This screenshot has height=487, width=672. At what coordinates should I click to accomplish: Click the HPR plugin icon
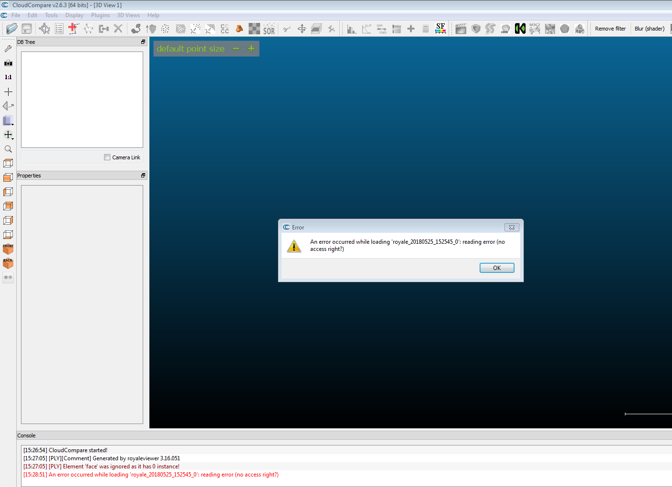505,29
